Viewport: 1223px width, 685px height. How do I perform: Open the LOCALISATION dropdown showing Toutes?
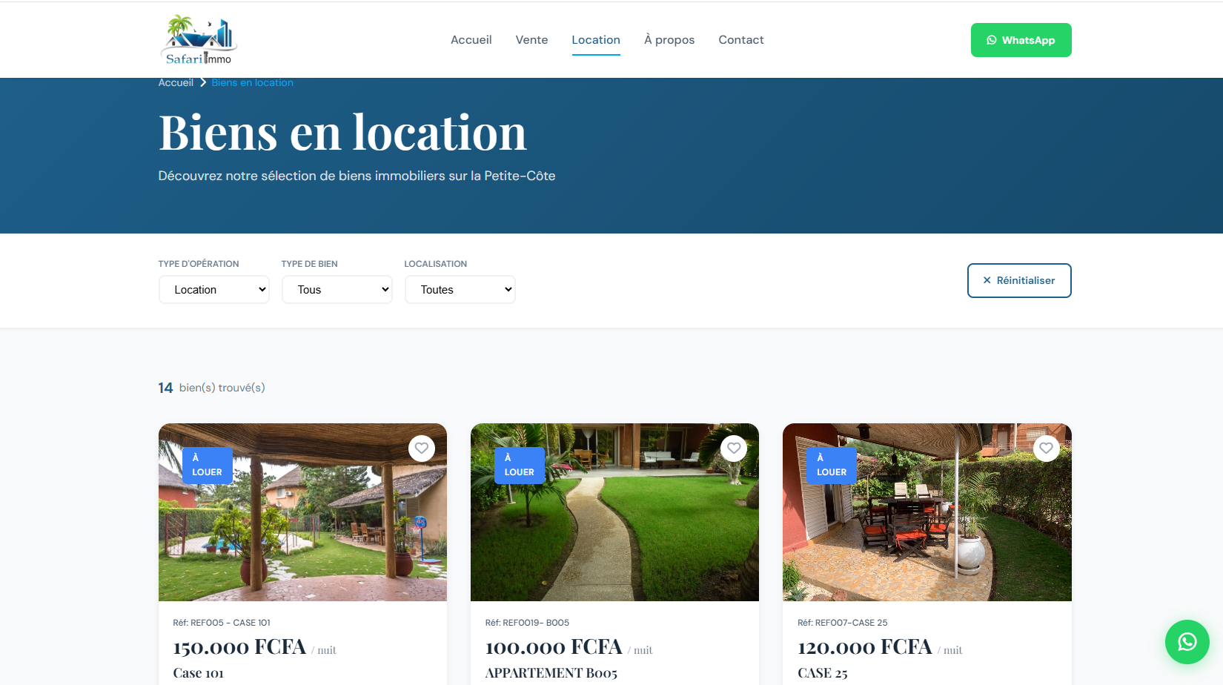(x=460, y=289)
